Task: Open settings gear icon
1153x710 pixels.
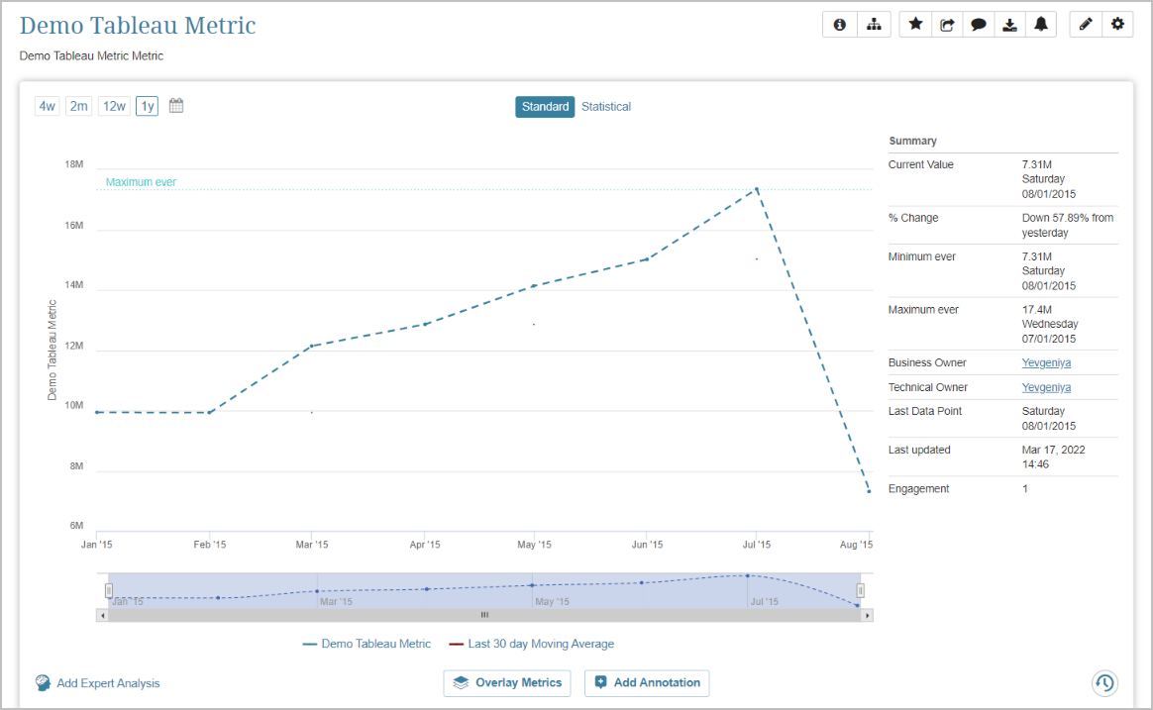Action: coord(1117,25)
